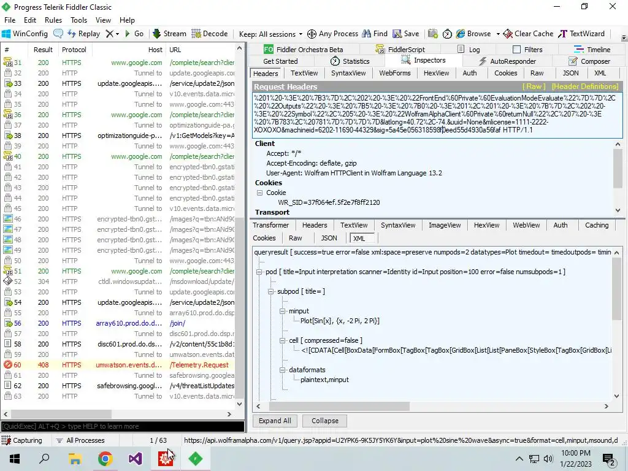628x471 pixels.
Task: Click volume speaker tray icon
Action: click(x=548, y=459)
